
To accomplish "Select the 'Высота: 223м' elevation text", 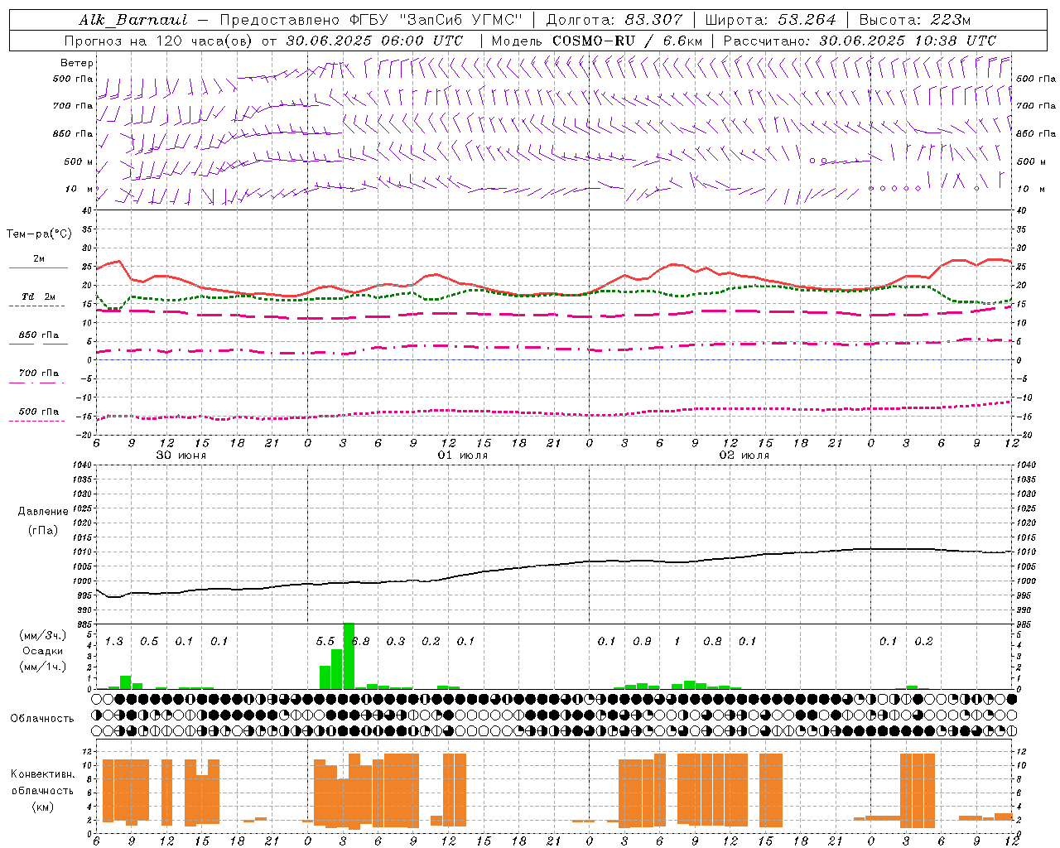I will [915, 20].
